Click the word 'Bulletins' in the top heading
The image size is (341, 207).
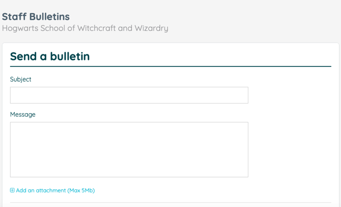click(x=49, y=17)
